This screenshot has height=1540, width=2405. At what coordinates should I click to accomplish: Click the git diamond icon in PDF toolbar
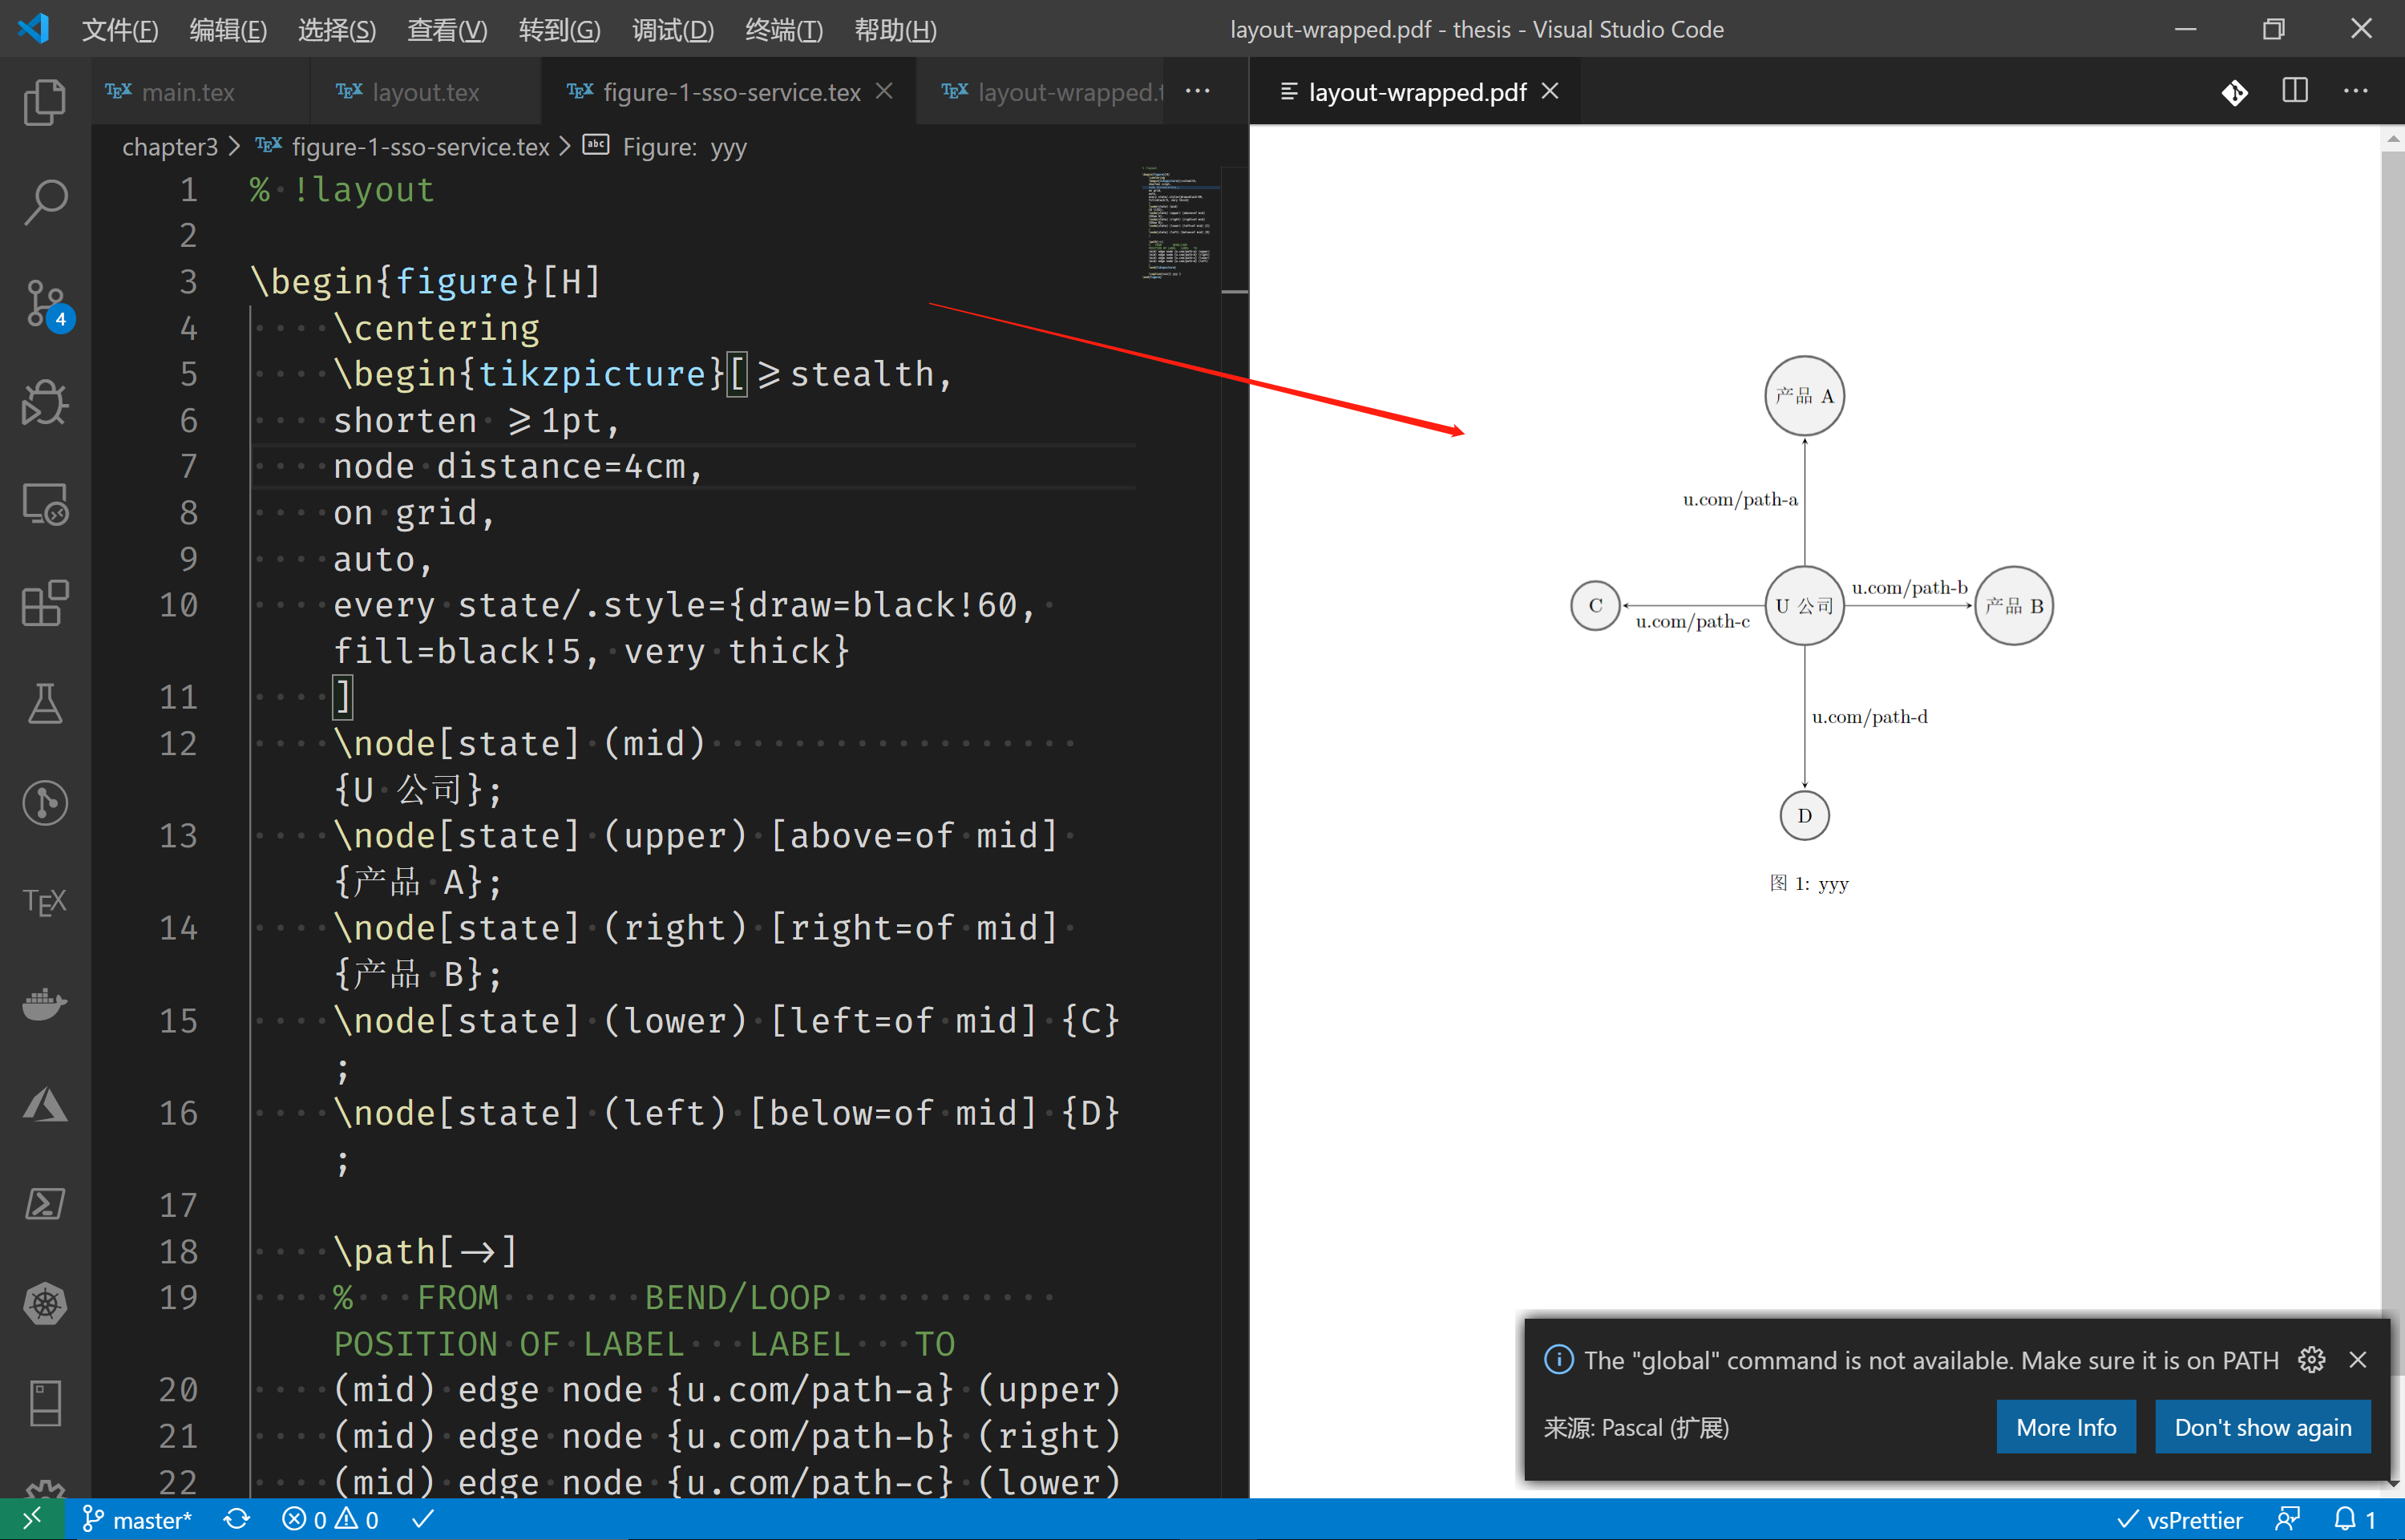2235,92
